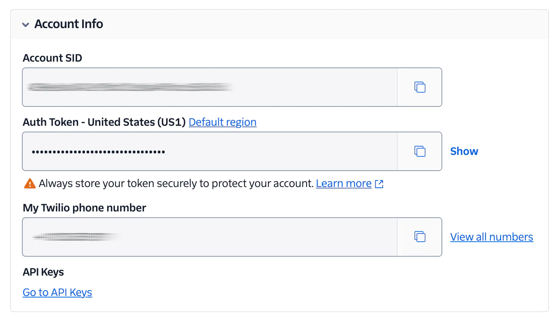Click inside the Auth Token field

click(x=208, y=151)
